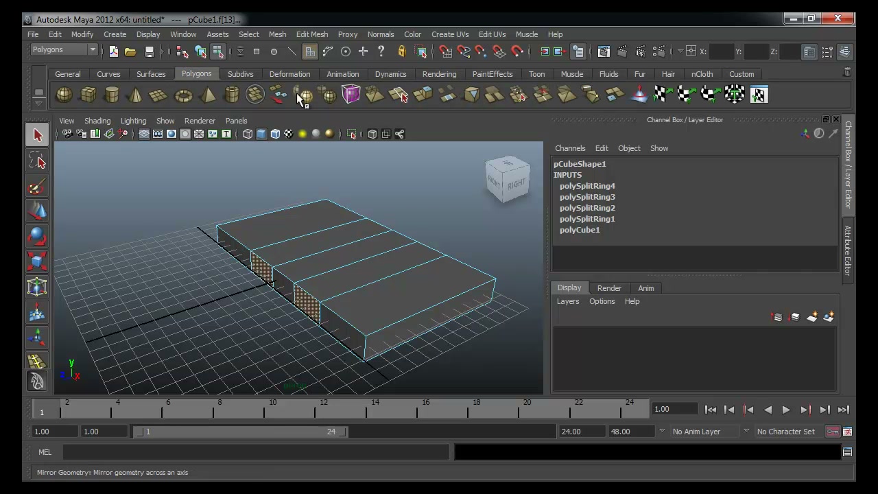
Task: Switch to the Render layer tab
Action: click(x=609, y=288)
